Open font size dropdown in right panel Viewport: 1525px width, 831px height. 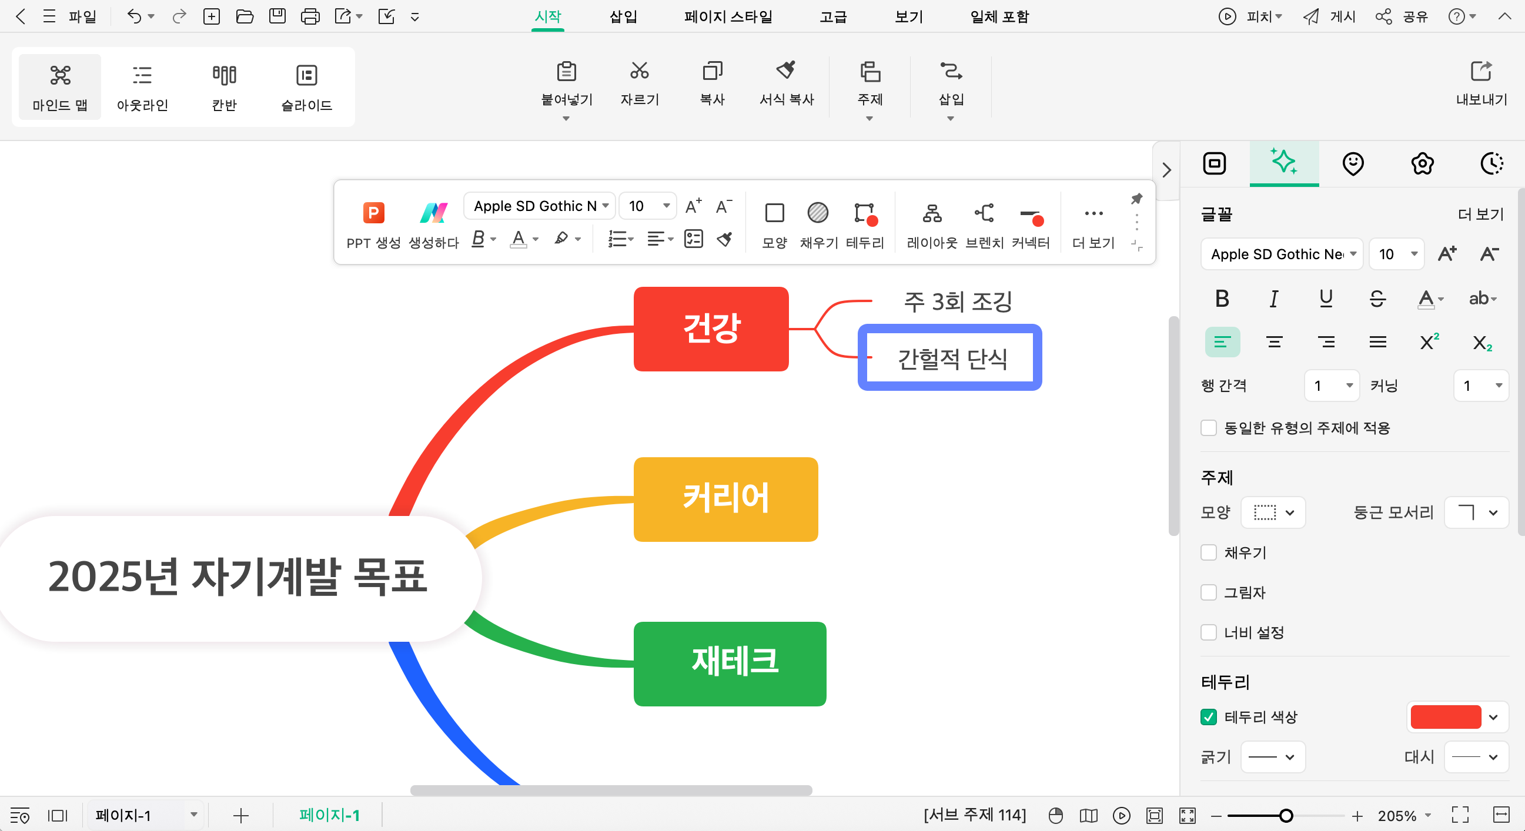[1397, 254]
